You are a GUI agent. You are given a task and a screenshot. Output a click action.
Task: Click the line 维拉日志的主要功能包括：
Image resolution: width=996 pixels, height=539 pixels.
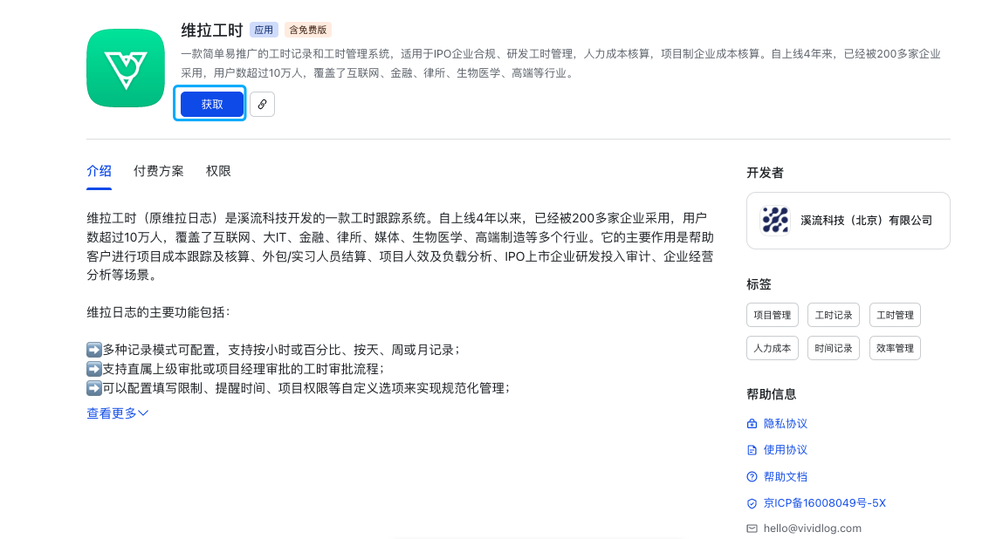pos(159,312)
